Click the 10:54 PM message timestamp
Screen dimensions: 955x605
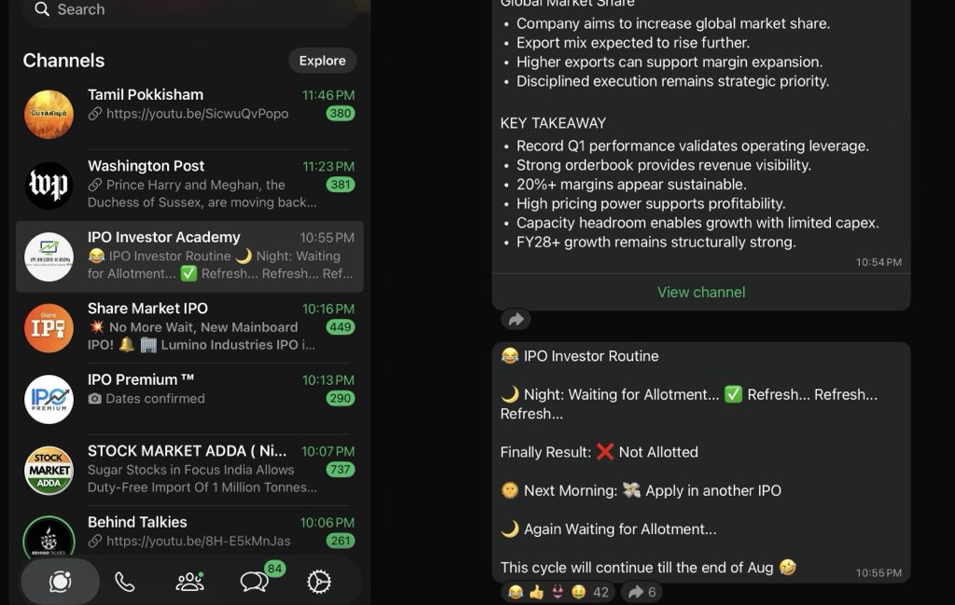879,262
